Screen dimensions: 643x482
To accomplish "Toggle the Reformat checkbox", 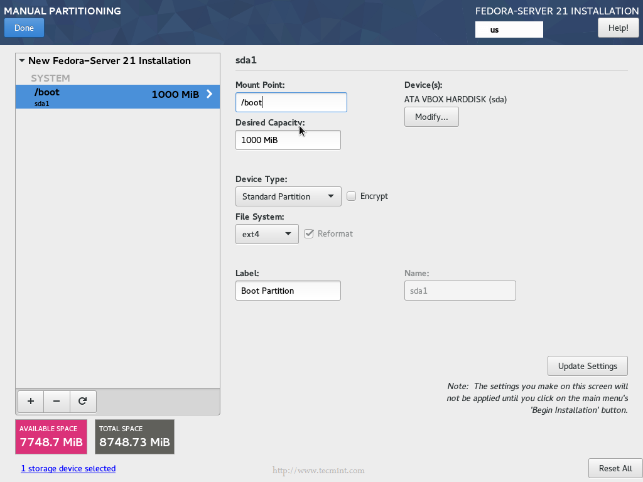I will coord(309,234).
